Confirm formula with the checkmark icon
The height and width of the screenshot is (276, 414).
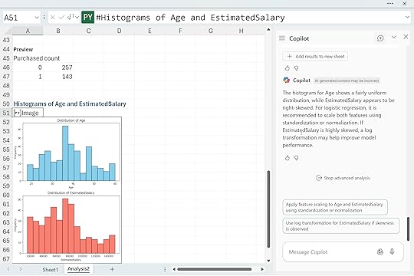pyautogui.click(x=61, y=18)
